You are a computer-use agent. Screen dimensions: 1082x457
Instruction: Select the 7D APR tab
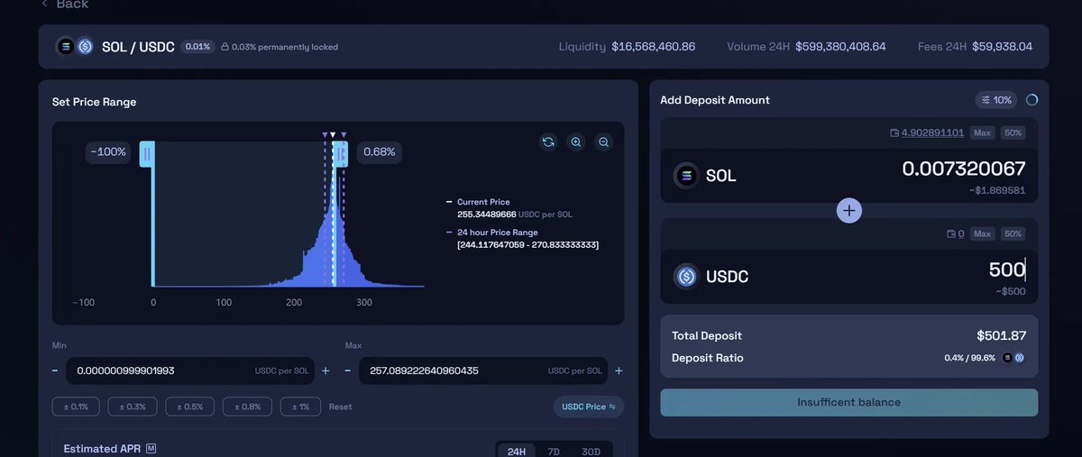tap(554, 451)
